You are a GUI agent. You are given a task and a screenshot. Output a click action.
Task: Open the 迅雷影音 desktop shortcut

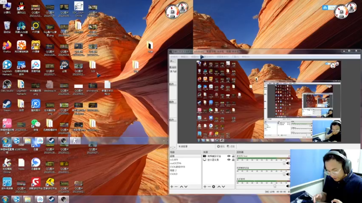[36, 164]
